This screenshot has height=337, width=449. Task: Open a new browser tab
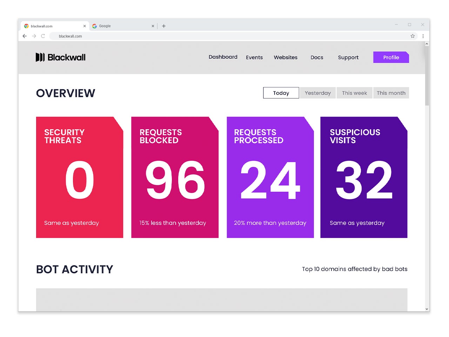164,26
